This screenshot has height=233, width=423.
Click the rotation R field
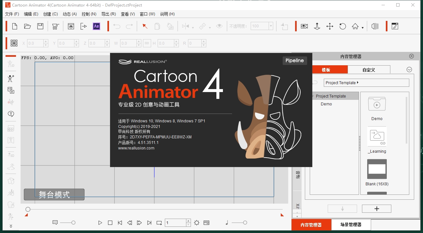pyautogui.click(x=195, y=43)
